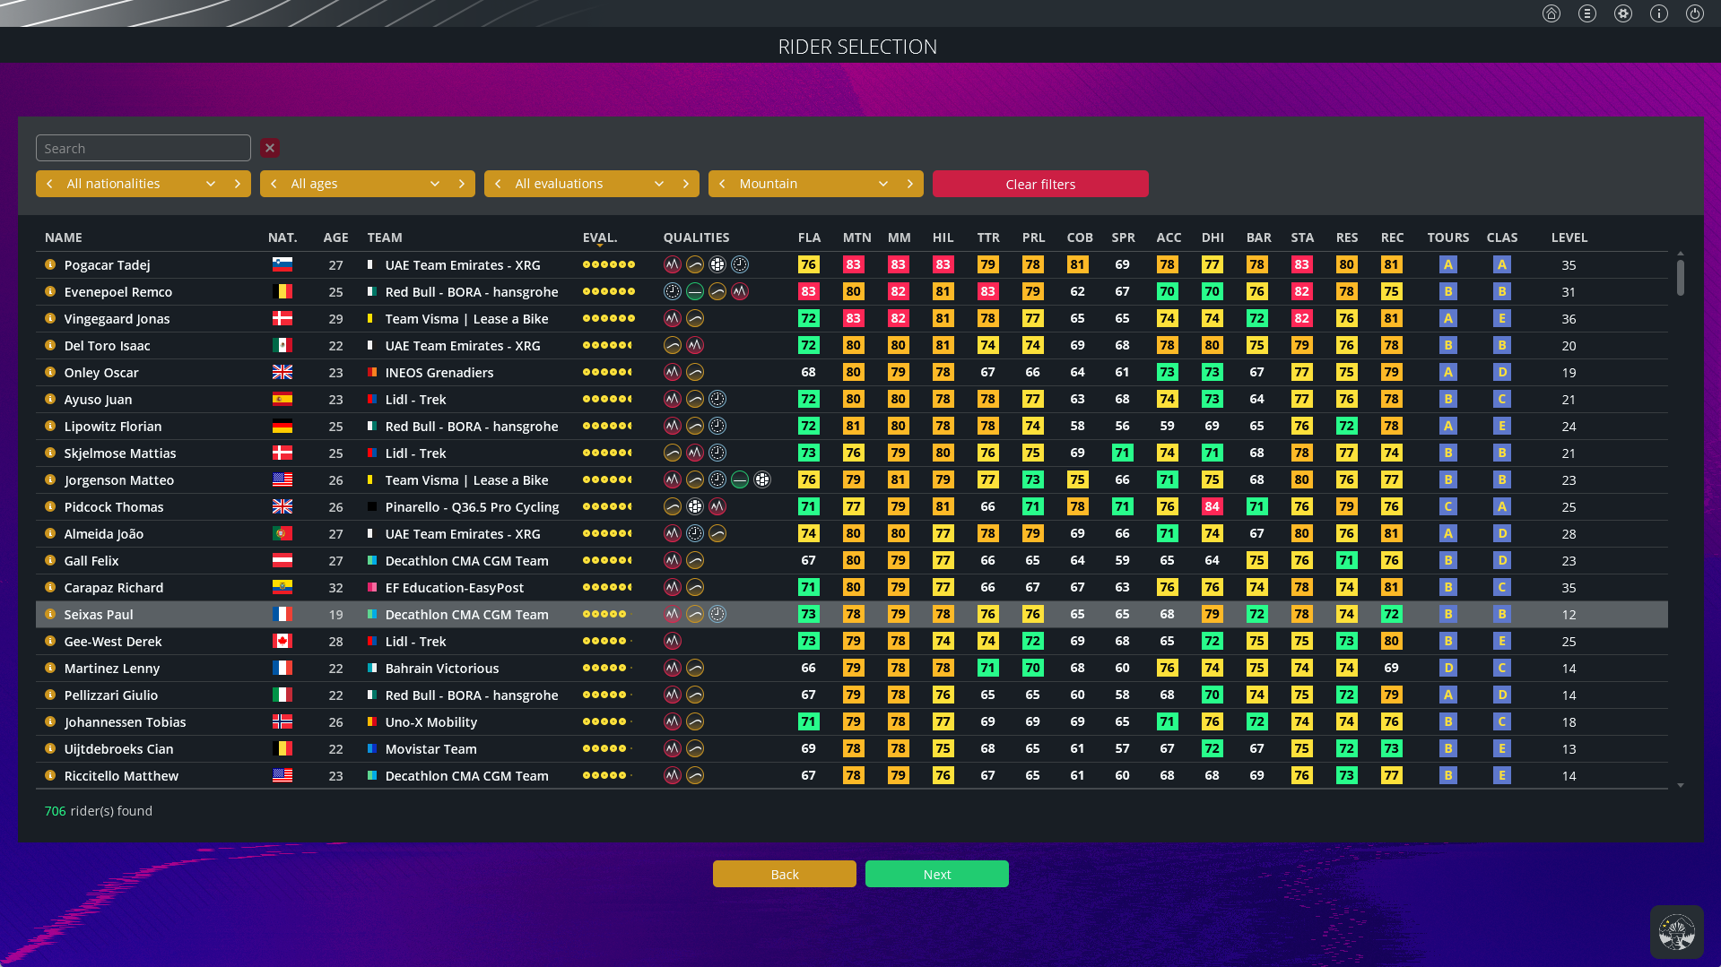This screenshot has height=967, width=1721.
Task: Select rider Uijtdebroeks Cian
Action: point(852,748)
